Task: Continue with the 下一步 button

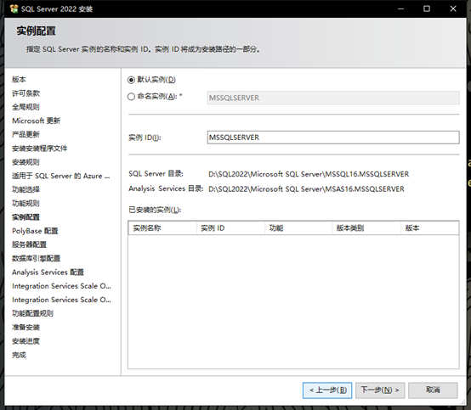Action: [380, 390]
